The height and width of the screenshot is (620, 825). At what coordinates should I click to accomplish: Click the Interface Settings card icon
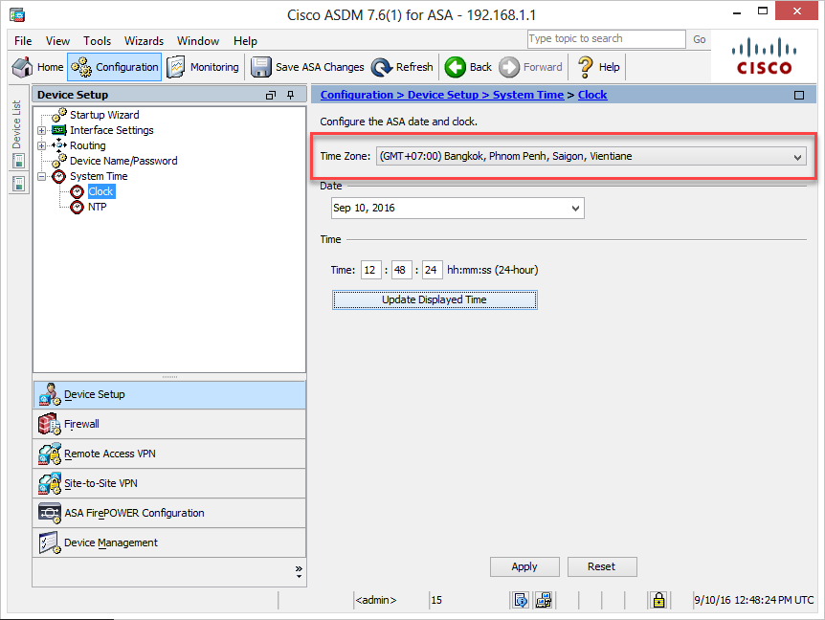point(59,130)
